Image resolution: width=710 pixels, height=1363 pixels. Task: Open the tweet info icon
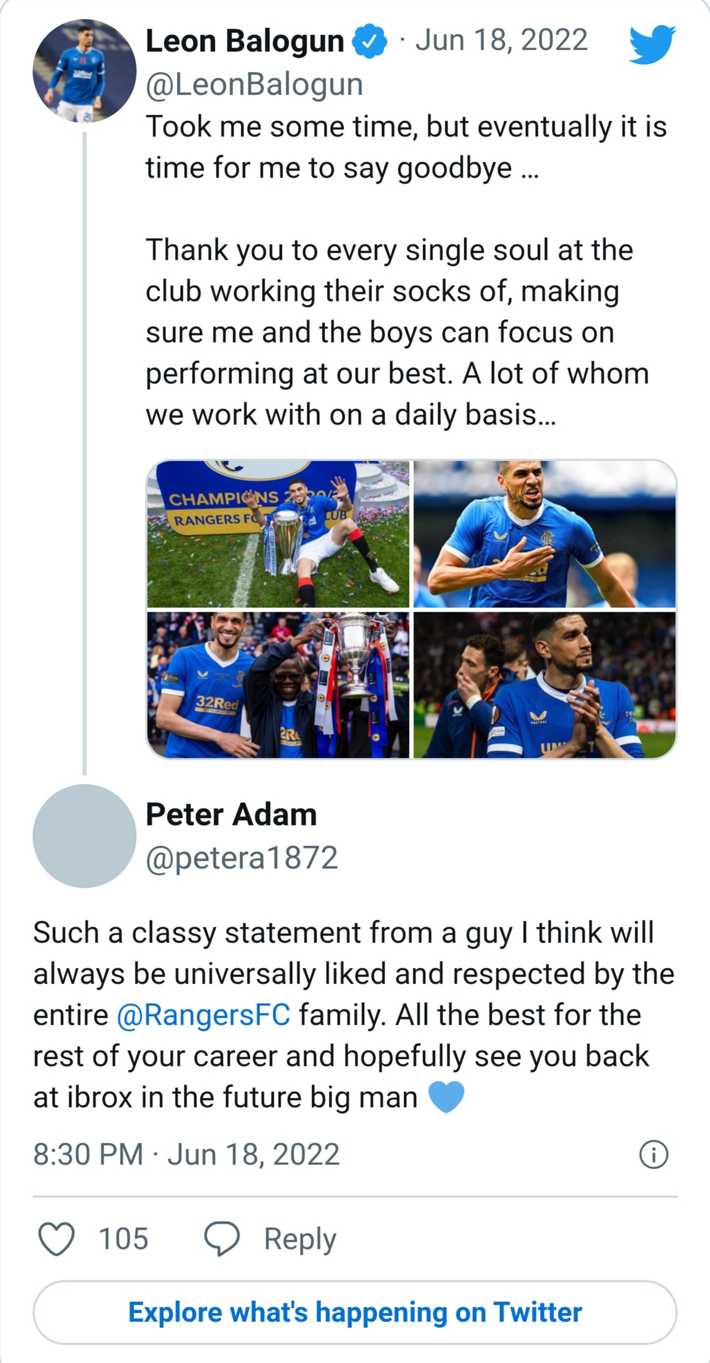click(654, 1155)
